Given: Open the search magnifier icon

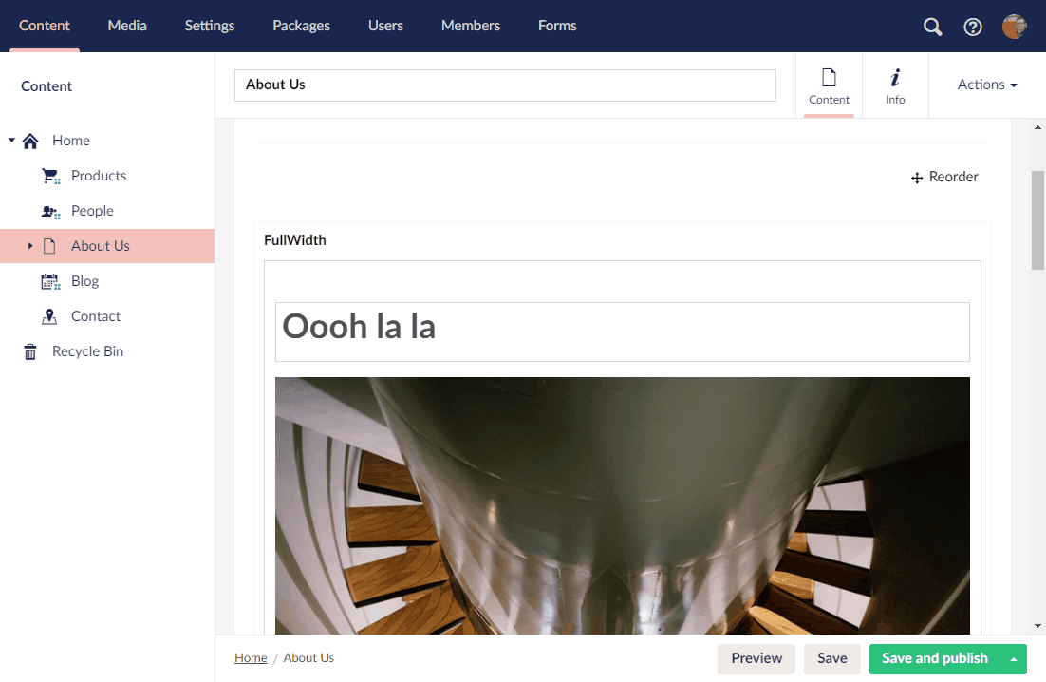Looking at the screenshot, I should point(933,27).
